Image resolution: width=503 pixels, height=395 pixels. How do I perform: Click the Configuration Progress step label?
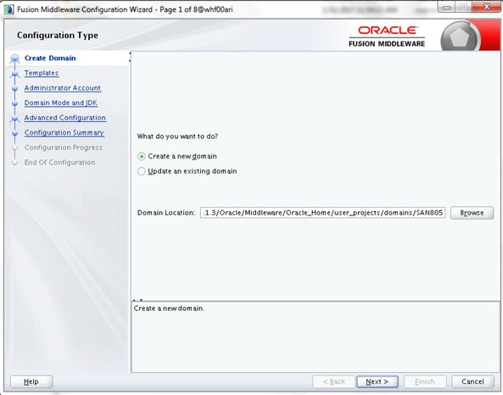tap(64, 147)
